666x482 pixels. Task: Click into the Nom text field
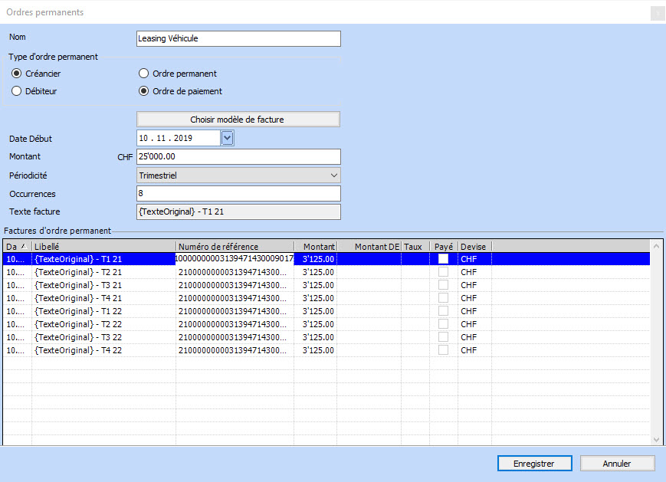click(238, 38)
